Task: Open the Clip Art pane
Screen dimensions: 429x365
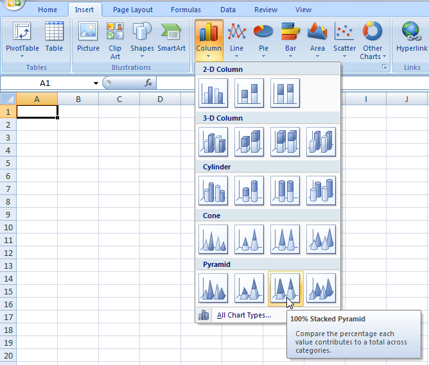Action: tap(115, 40)
